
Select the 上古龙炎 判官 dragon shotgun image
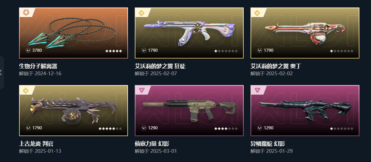point(73,111)
